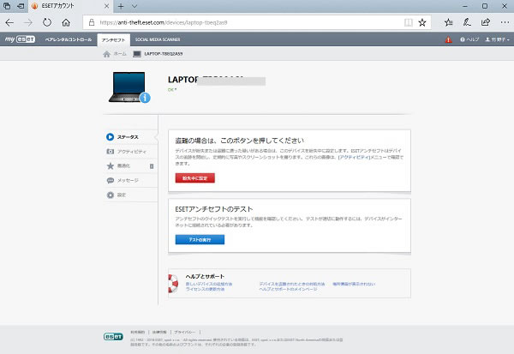The height and width of the screenshot is (354, 514).
Task: Open the ペアレンタルコントロール tab
Action: pos(69,39)
